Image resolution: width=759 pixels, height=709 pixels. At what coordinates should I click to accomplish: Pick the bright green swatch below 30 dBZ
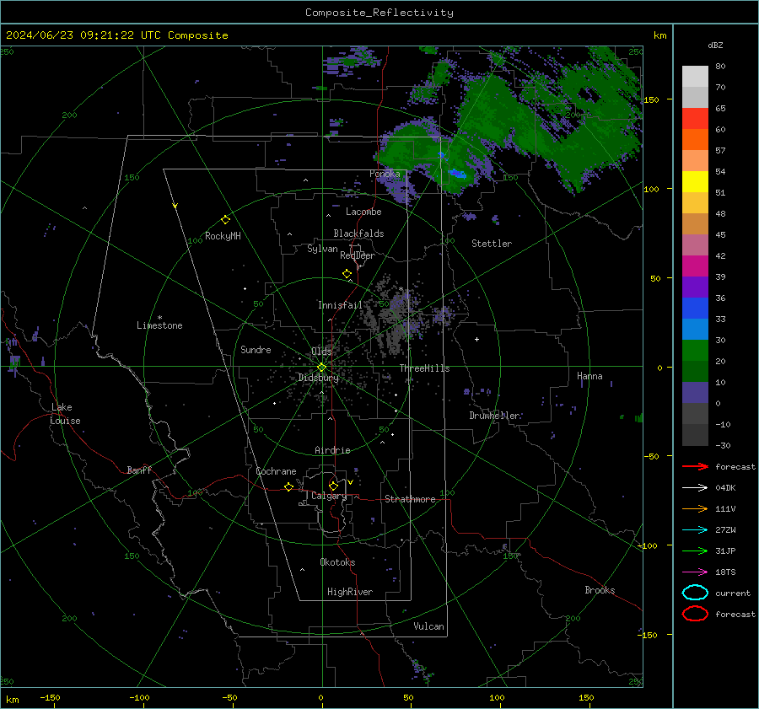[695, 351]
